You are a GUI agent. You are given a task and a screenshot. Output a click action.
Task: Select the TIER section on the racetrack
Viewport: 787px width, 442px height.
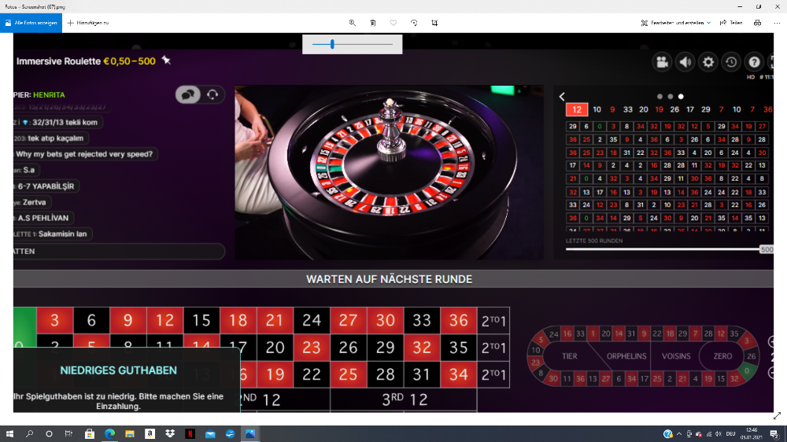point(569,356)
